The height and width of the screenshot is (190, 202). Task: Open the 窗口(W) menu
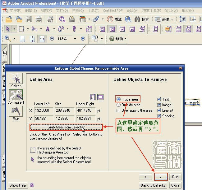[x=171, y=11]
